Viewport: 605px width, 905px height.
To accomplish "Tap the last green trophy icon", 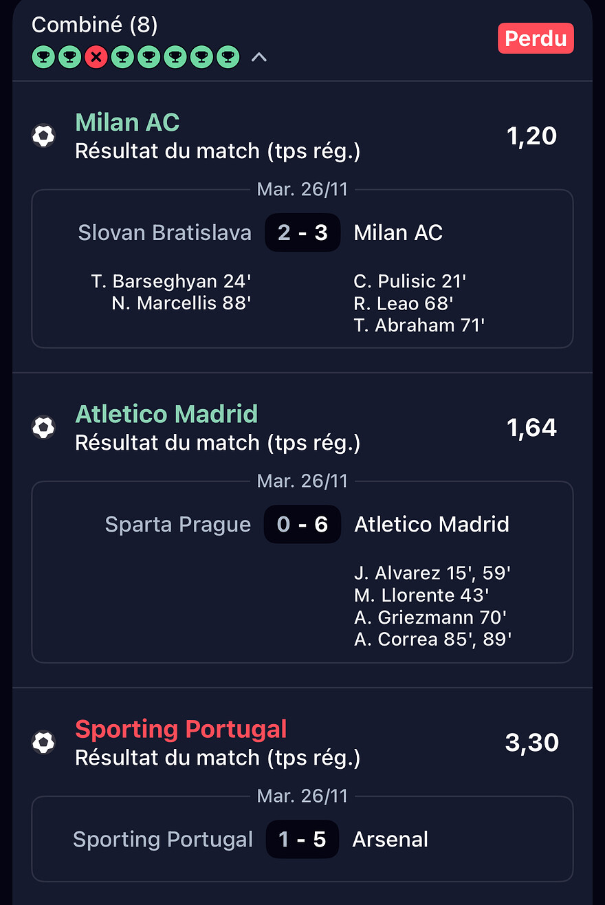I will click(228, 58).
